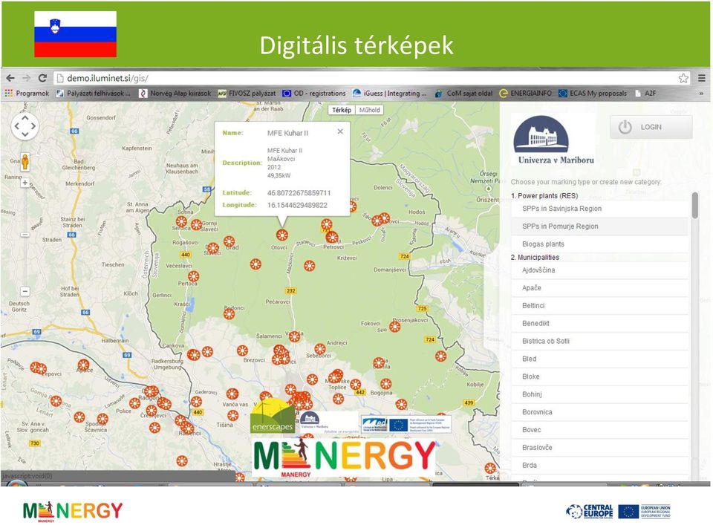Open Chrome hamburger menu
713x525 pixels.
[702, 78]
